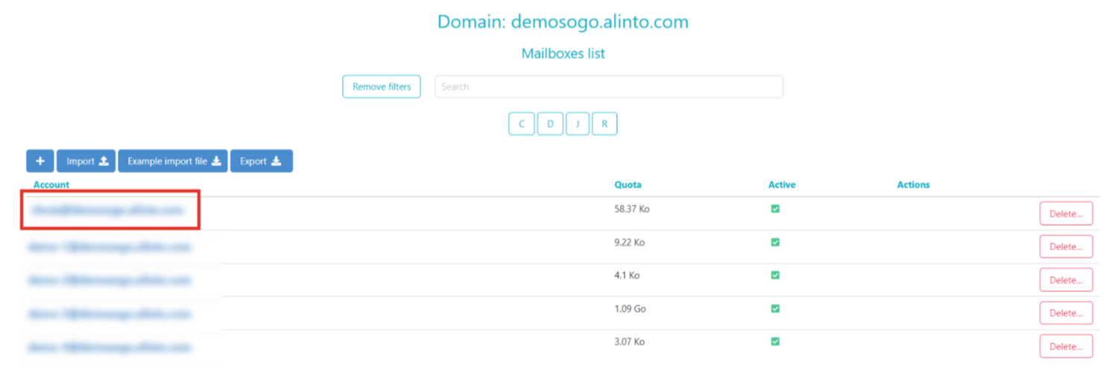
Task: Download the Example import file
Action: tap(174, 161)
